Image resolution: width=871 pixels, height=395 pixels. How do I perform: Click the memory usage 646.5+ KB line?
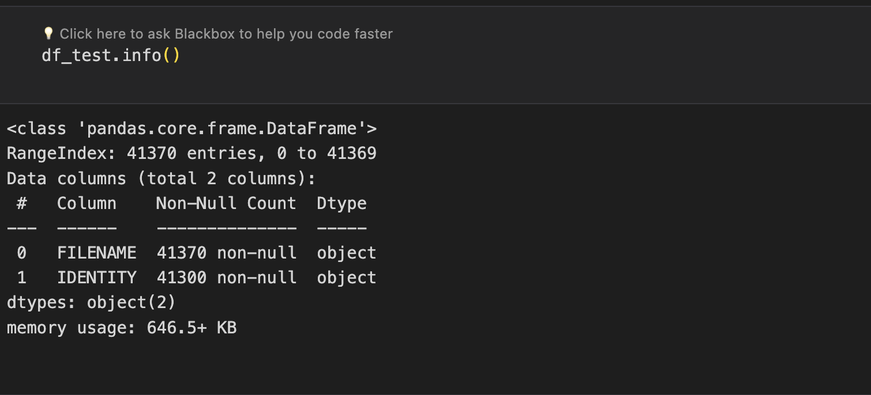tap(122, 328)
